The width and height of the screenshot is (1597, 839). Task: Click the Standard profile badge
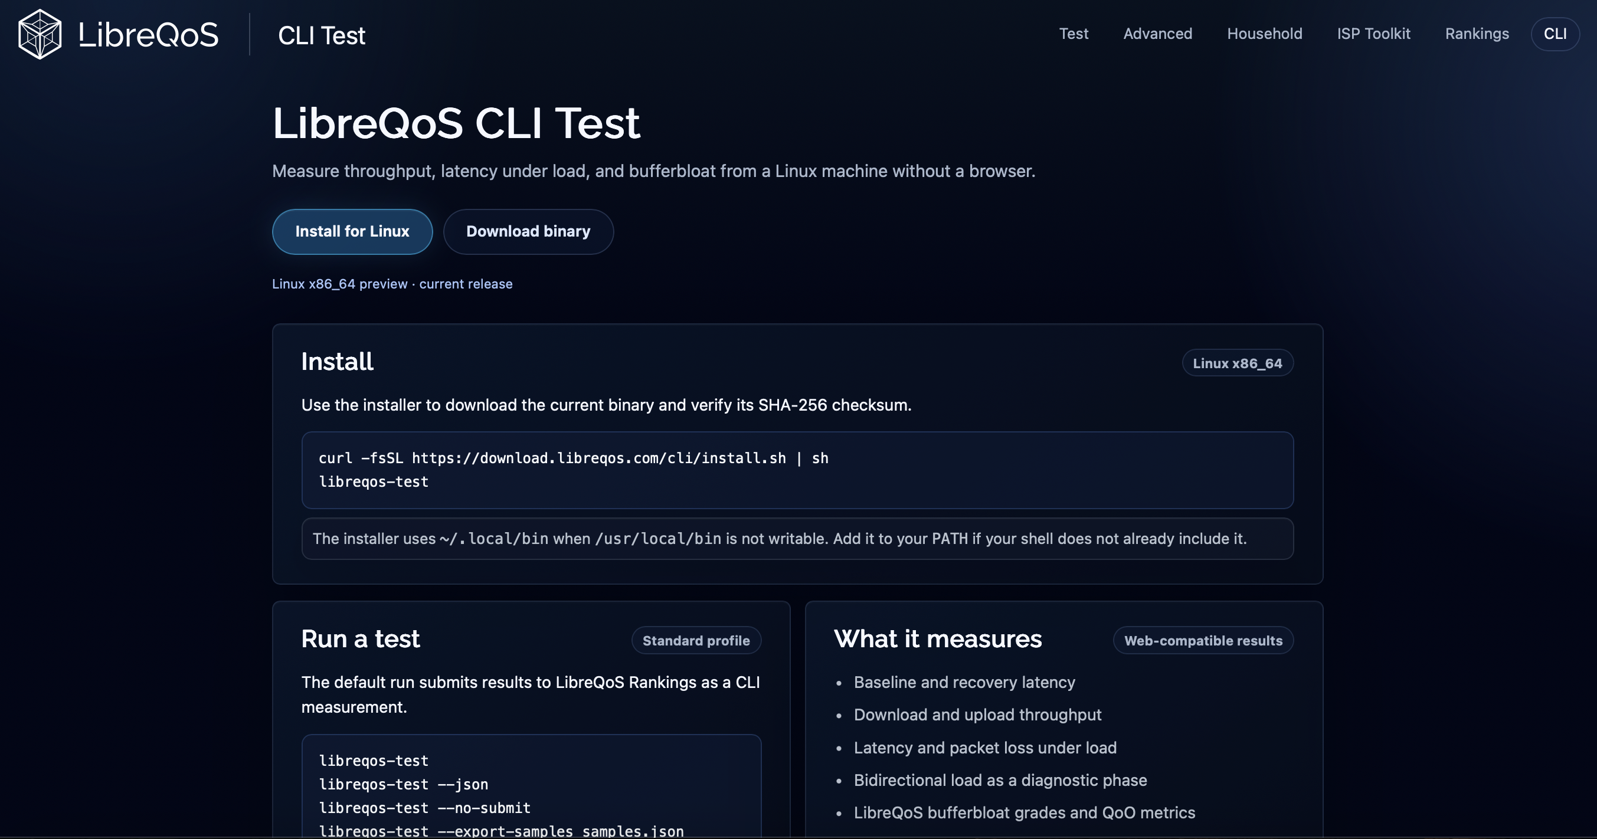pos(696,640)
